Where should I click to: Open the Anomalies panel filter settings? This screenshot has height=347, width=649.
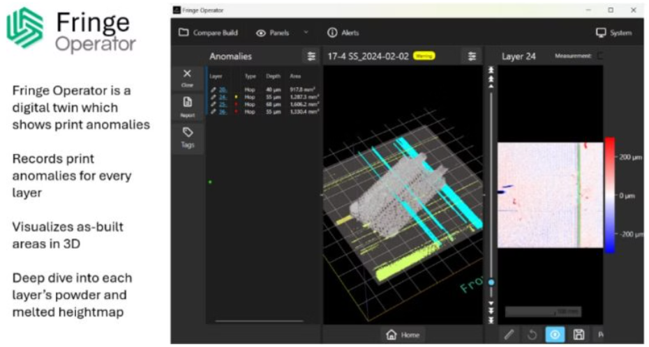[311, 56]
